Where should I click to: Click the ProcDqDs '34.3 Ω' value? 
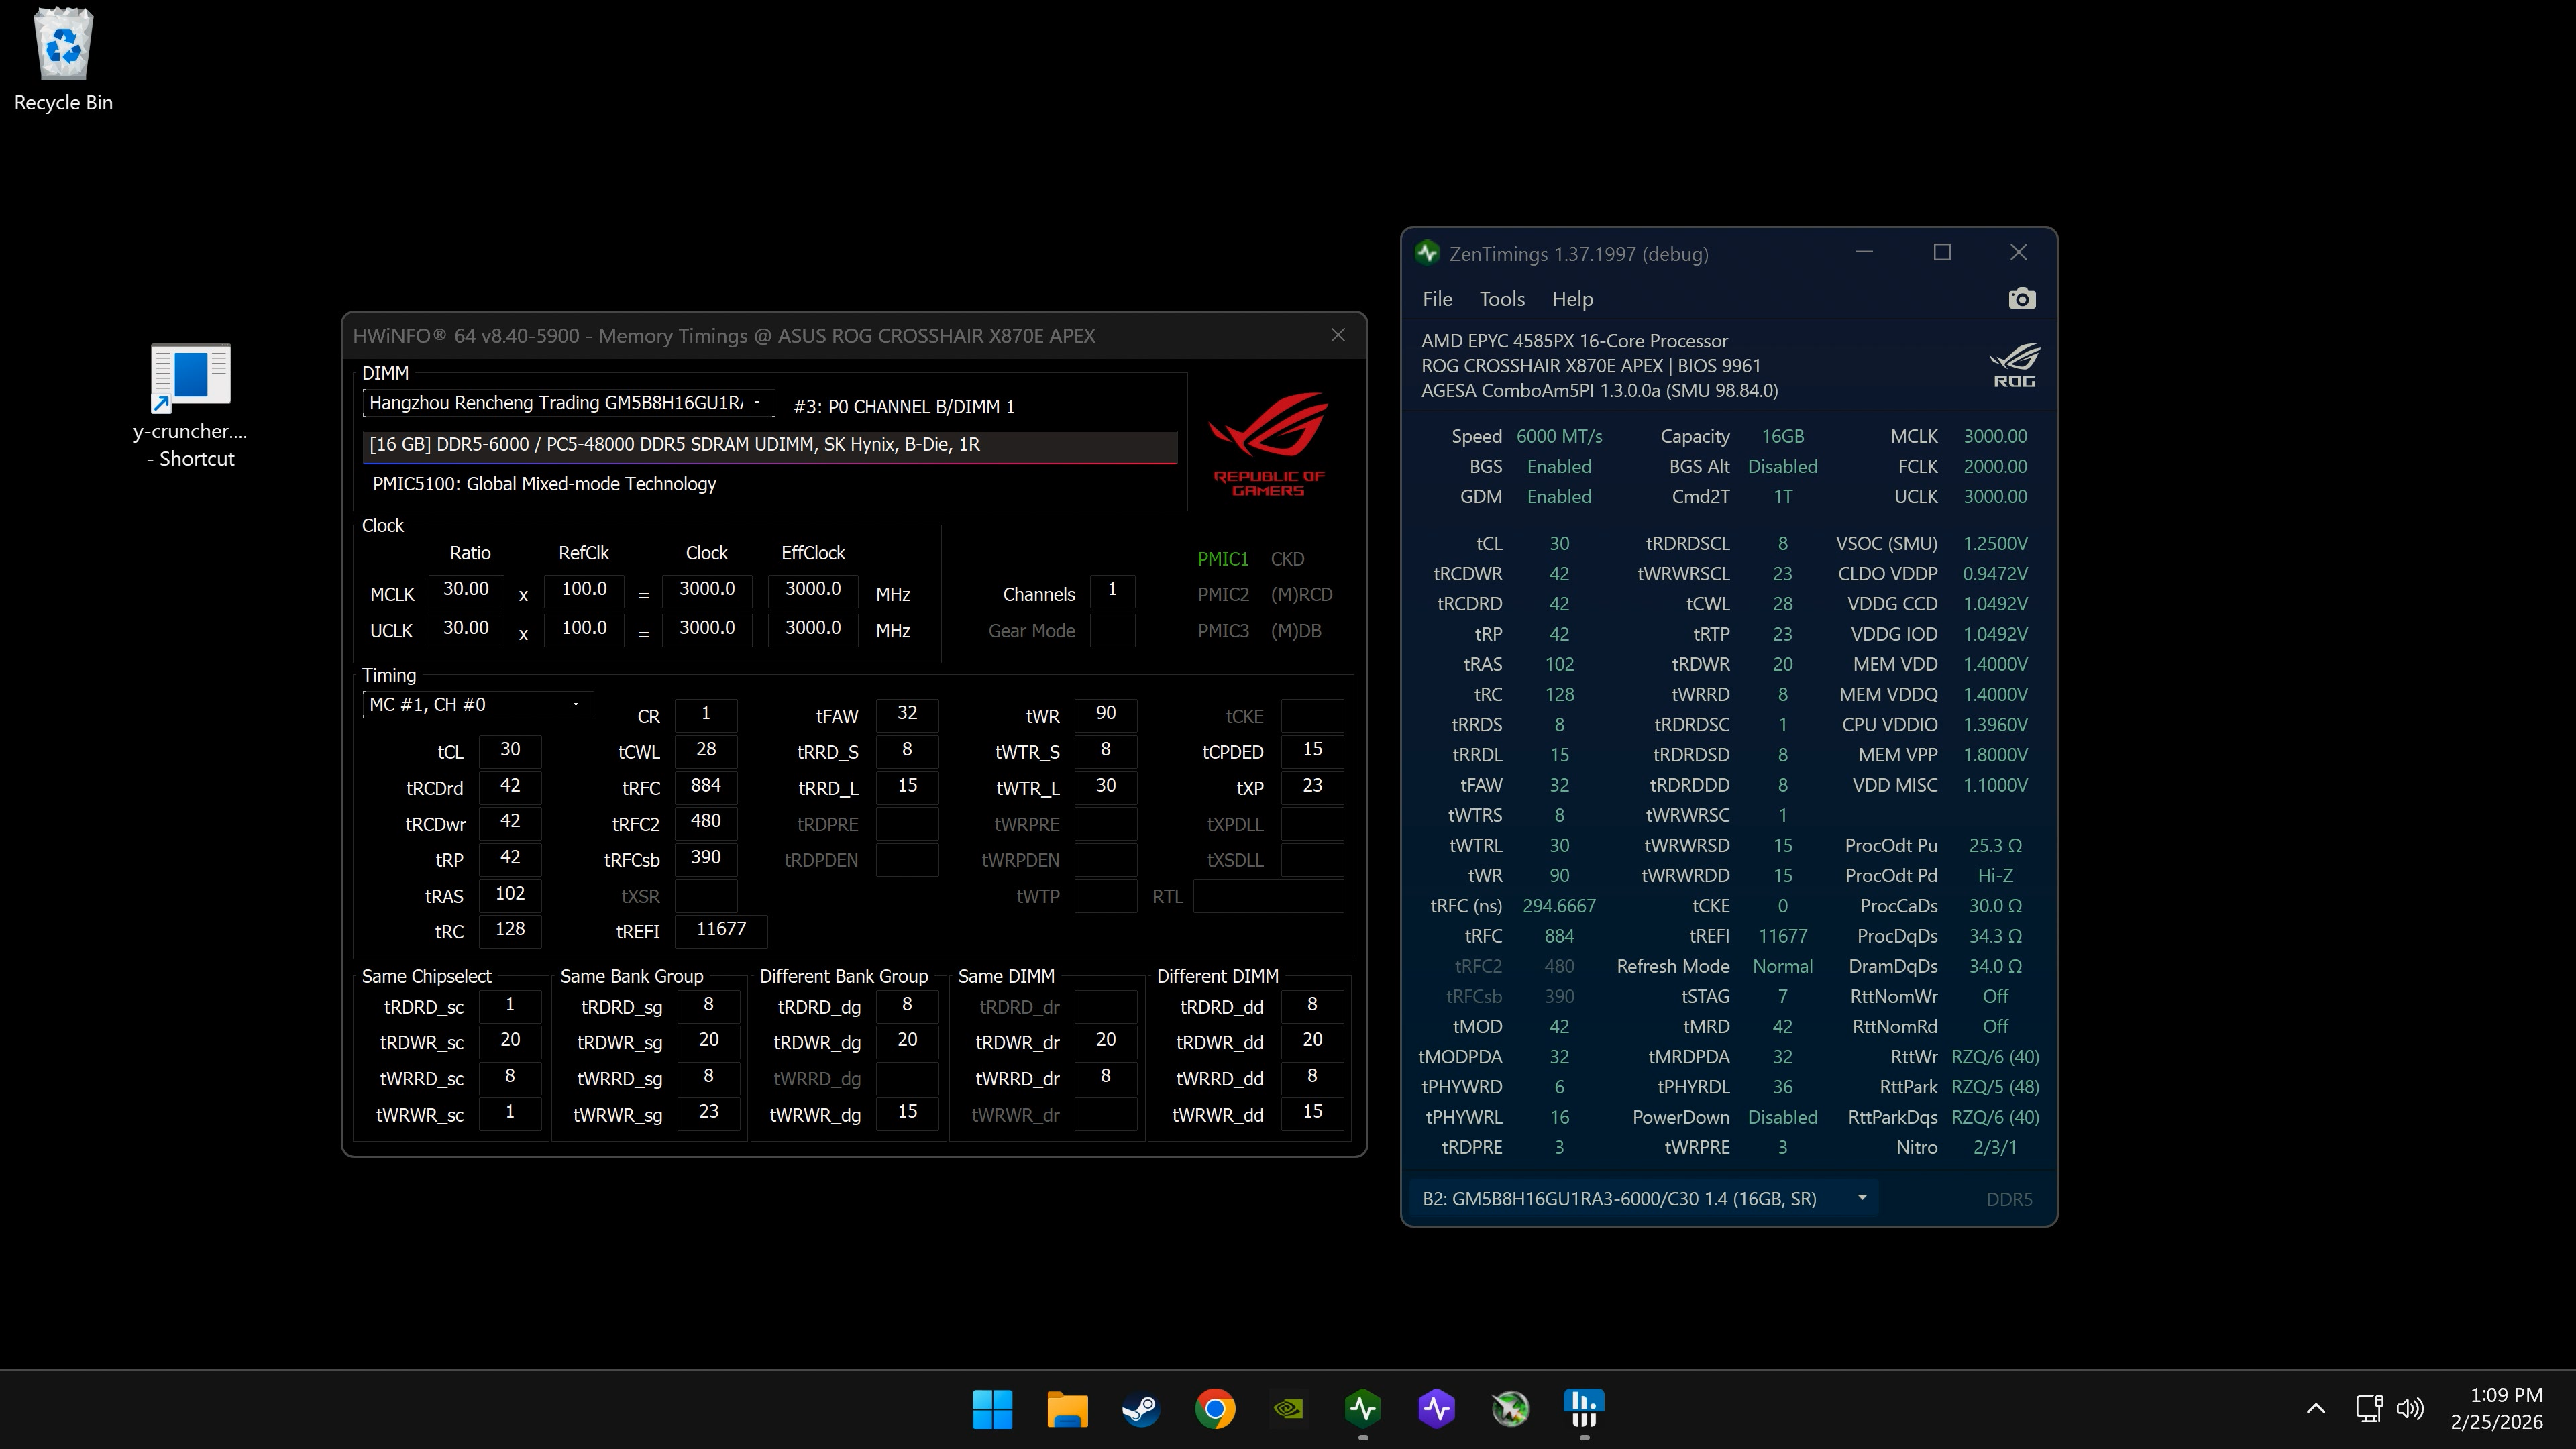point(1995,937)
